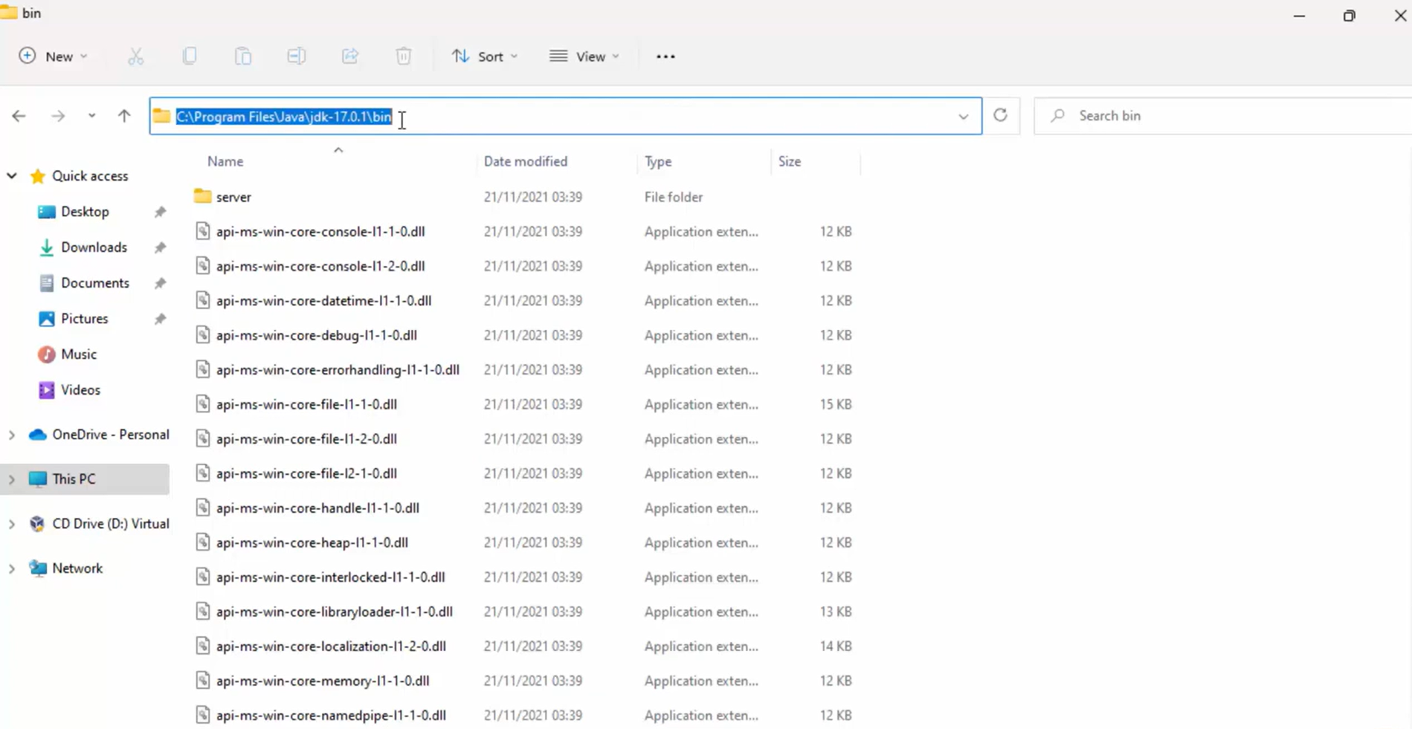Screen dimensions: 1412x729
Task: Sort by the Size column header
Action: 790,161
